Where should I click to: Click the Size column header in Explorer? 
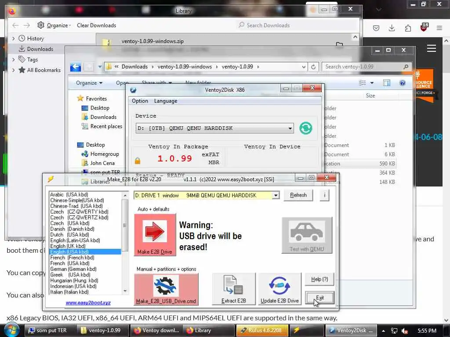point(370,95)
